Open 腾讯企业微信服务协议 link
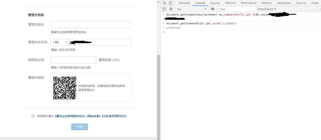The width and height of the screenshot is (321, 140). pos(70,116)
